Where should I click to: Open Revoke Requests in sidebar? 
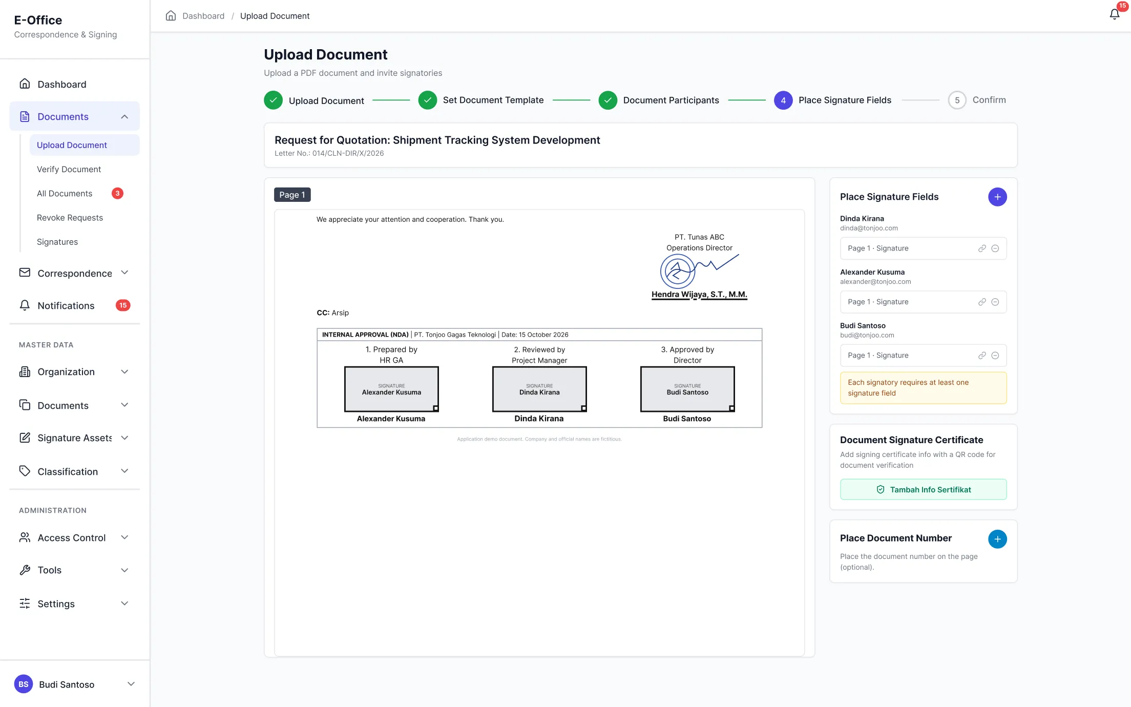pyautogui.click(x=70, y=218)
